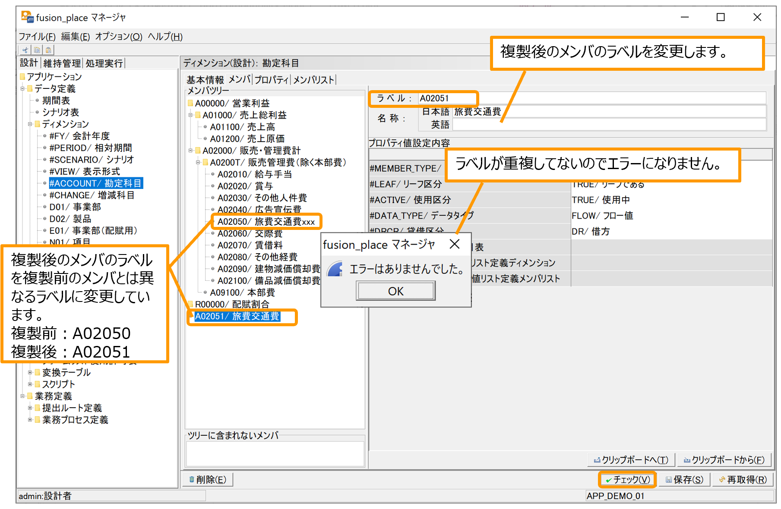Collapse the A01000/ 売上総利益 member node

click(x=190, y=115)
